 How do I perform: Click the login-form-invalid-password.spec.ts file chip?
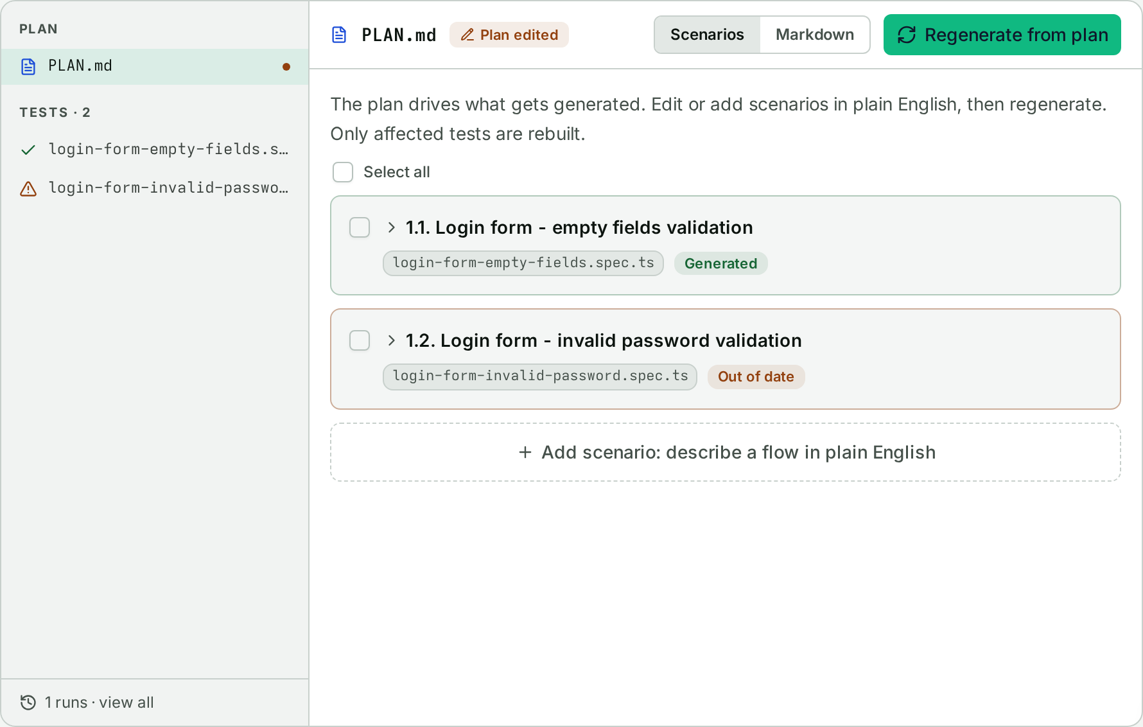tap(540, 376)
